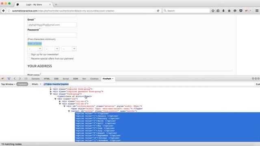Click the Email input field
This screenshot has width=260, height=146.
(52, 25)
